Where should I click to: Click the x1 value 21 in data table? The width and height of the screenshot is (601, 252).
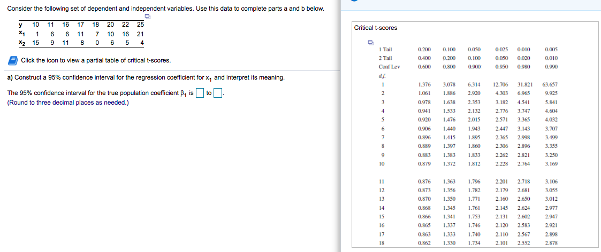tap(140, 34)
